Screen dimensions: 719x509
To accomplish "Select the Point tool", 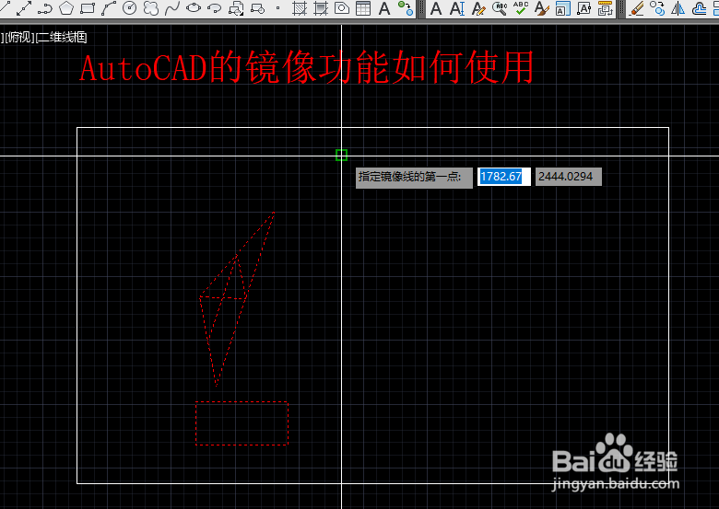I will tap(277, 8).
